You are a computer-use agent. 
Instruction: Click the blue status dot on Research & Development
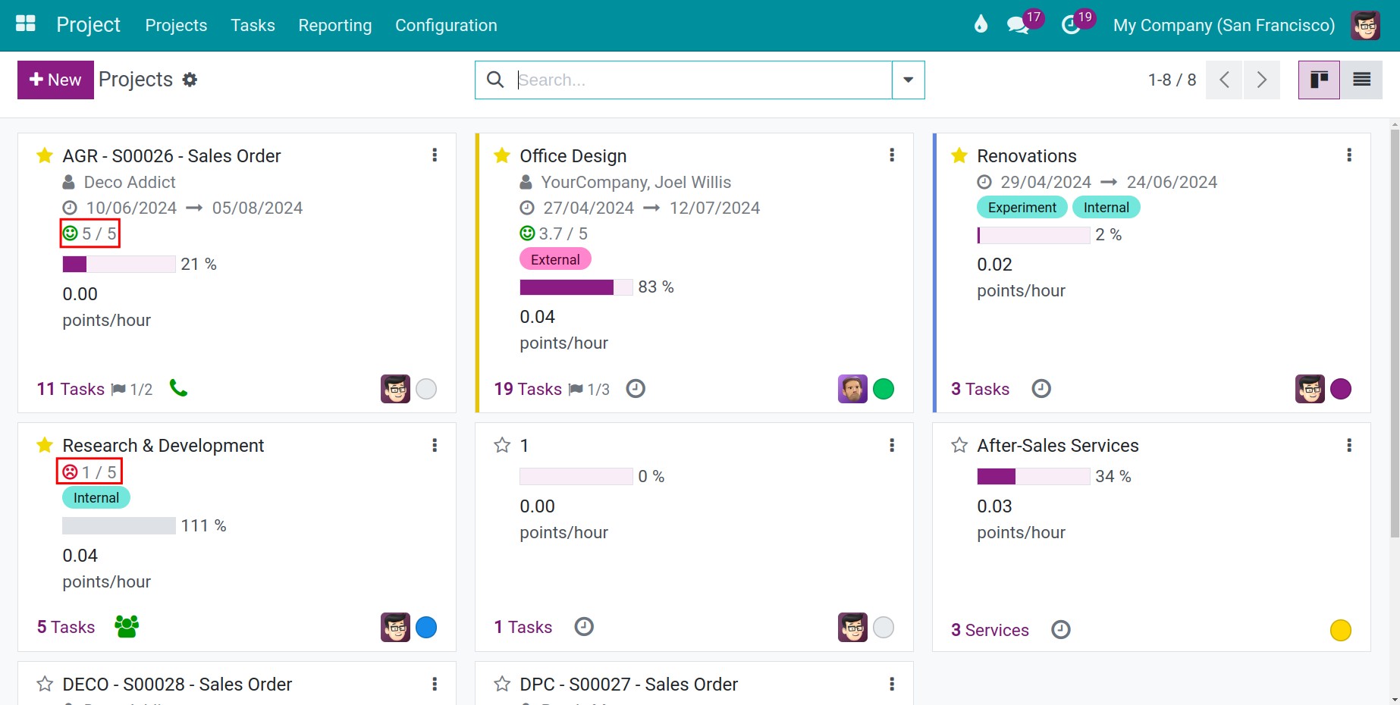pyautogui.click(x=426, y=627)
